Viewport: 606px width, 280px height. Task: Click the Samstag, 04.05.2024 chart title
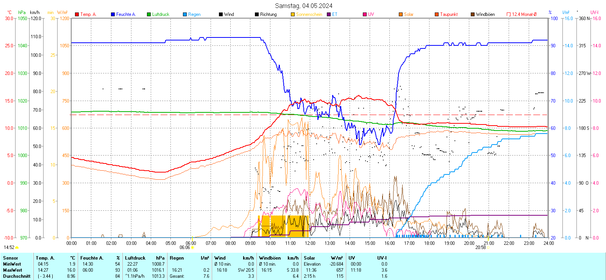pos(303,6)
